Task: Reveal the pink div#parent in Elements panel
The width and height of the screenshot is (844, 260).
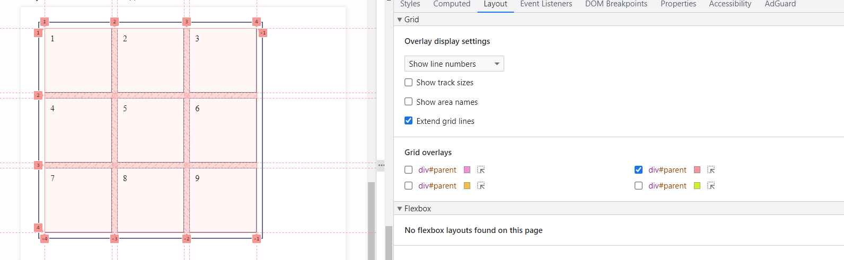Action: [481, 170]
